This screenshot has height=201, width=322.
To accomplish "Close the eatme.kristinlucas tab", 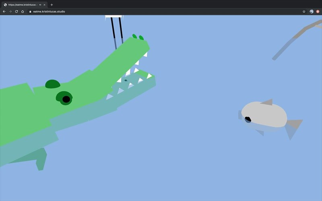I will (45, 5).
